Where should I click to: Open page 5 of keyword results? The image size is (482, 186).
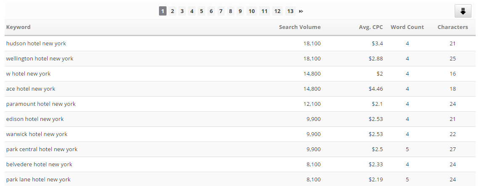click(x=201, y=11)
